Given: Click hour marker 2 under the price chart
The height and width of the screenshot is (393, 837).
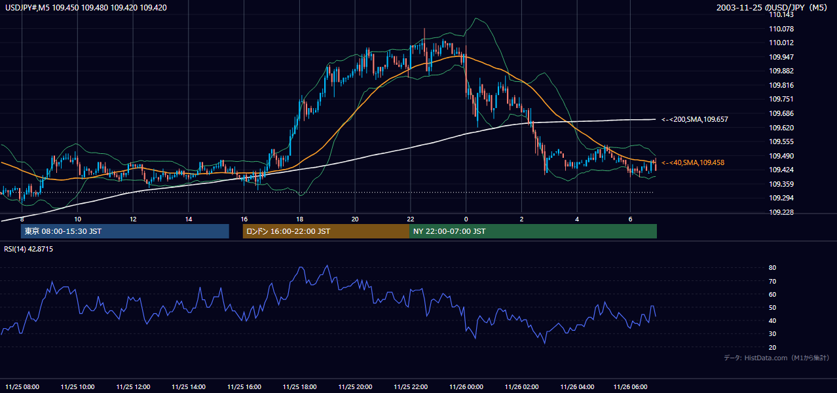Looking at the screenshot, I should [521, 219].
